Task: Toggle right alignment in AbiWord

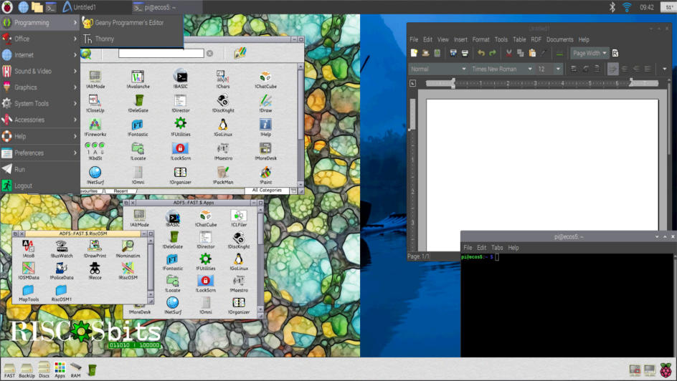Action: pos(636,69)
